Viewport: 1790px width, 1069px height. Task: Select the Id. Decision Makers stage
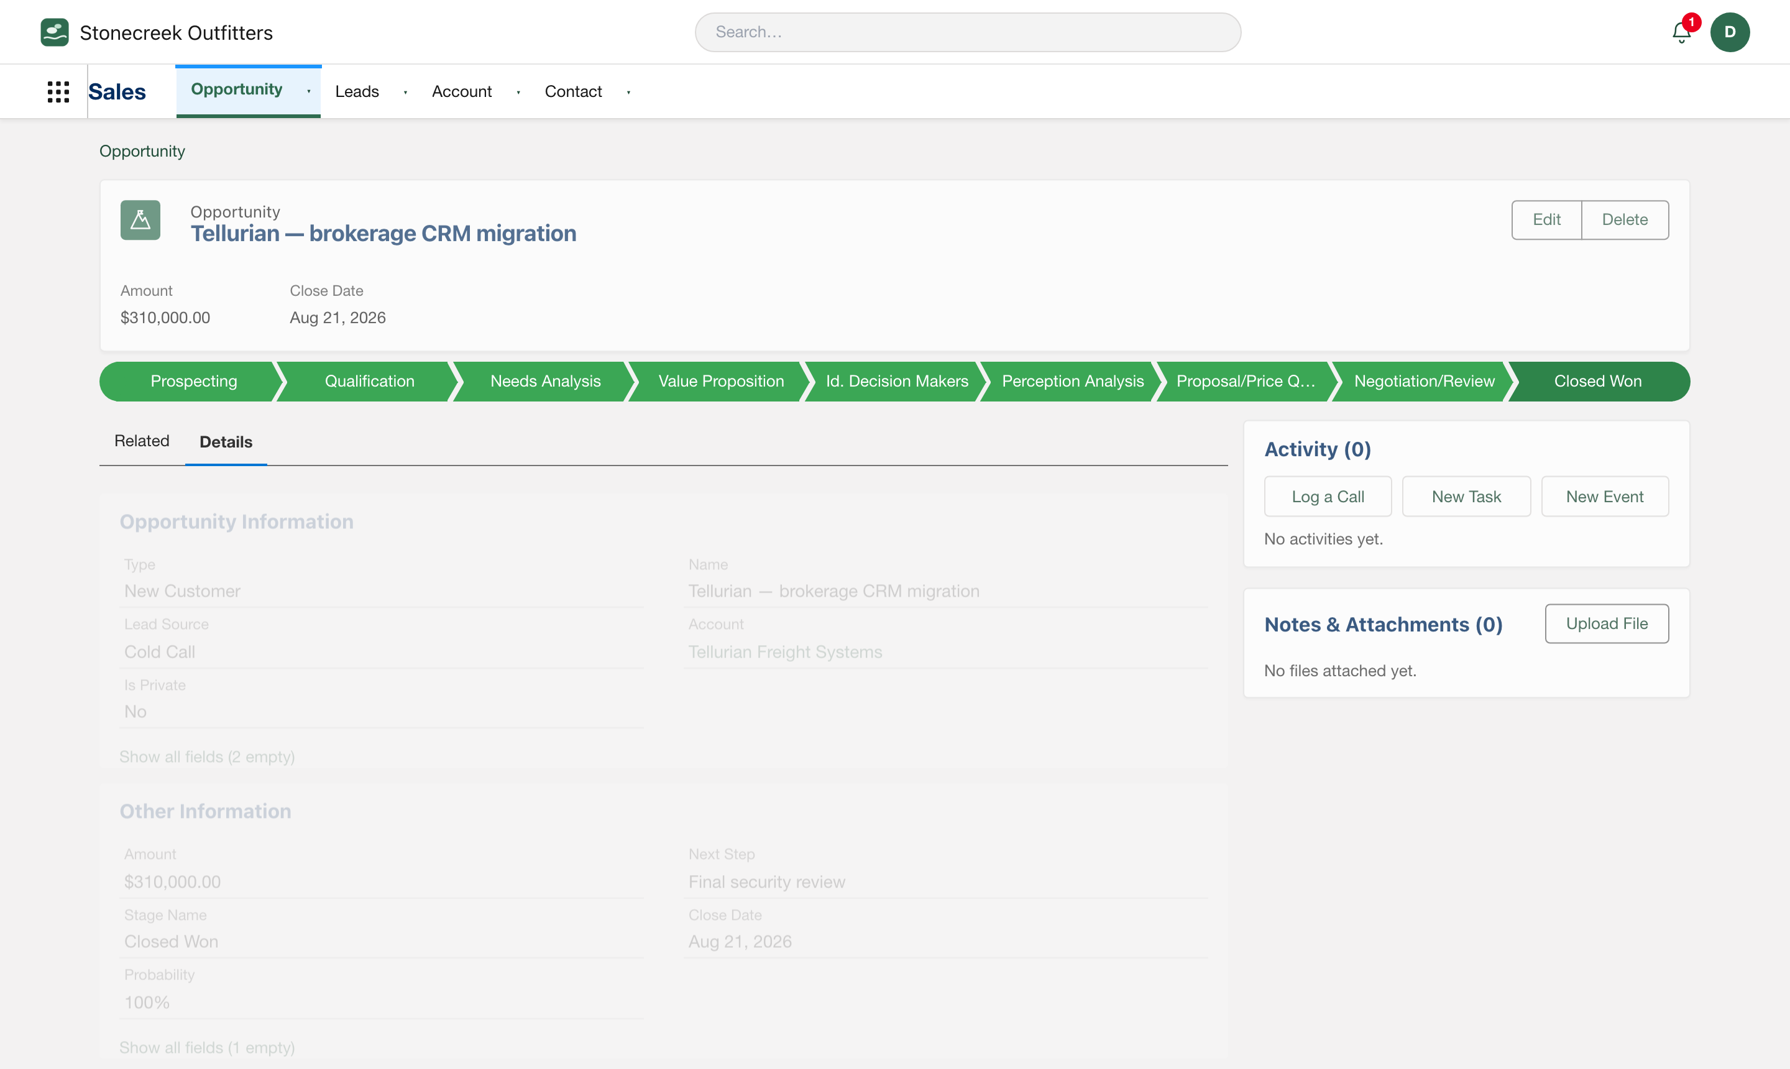click(x=897, y=381)
